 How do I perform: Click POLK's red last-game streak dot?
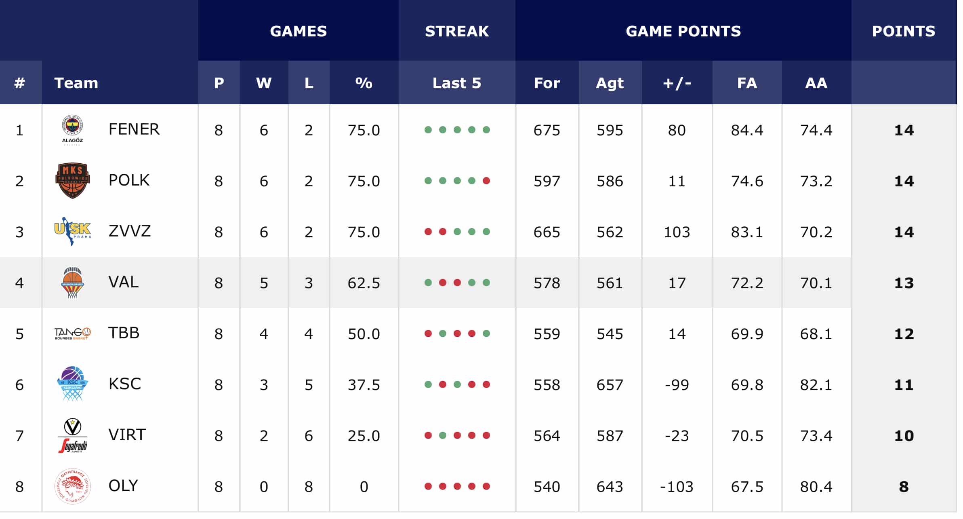[x=486, y=181]
